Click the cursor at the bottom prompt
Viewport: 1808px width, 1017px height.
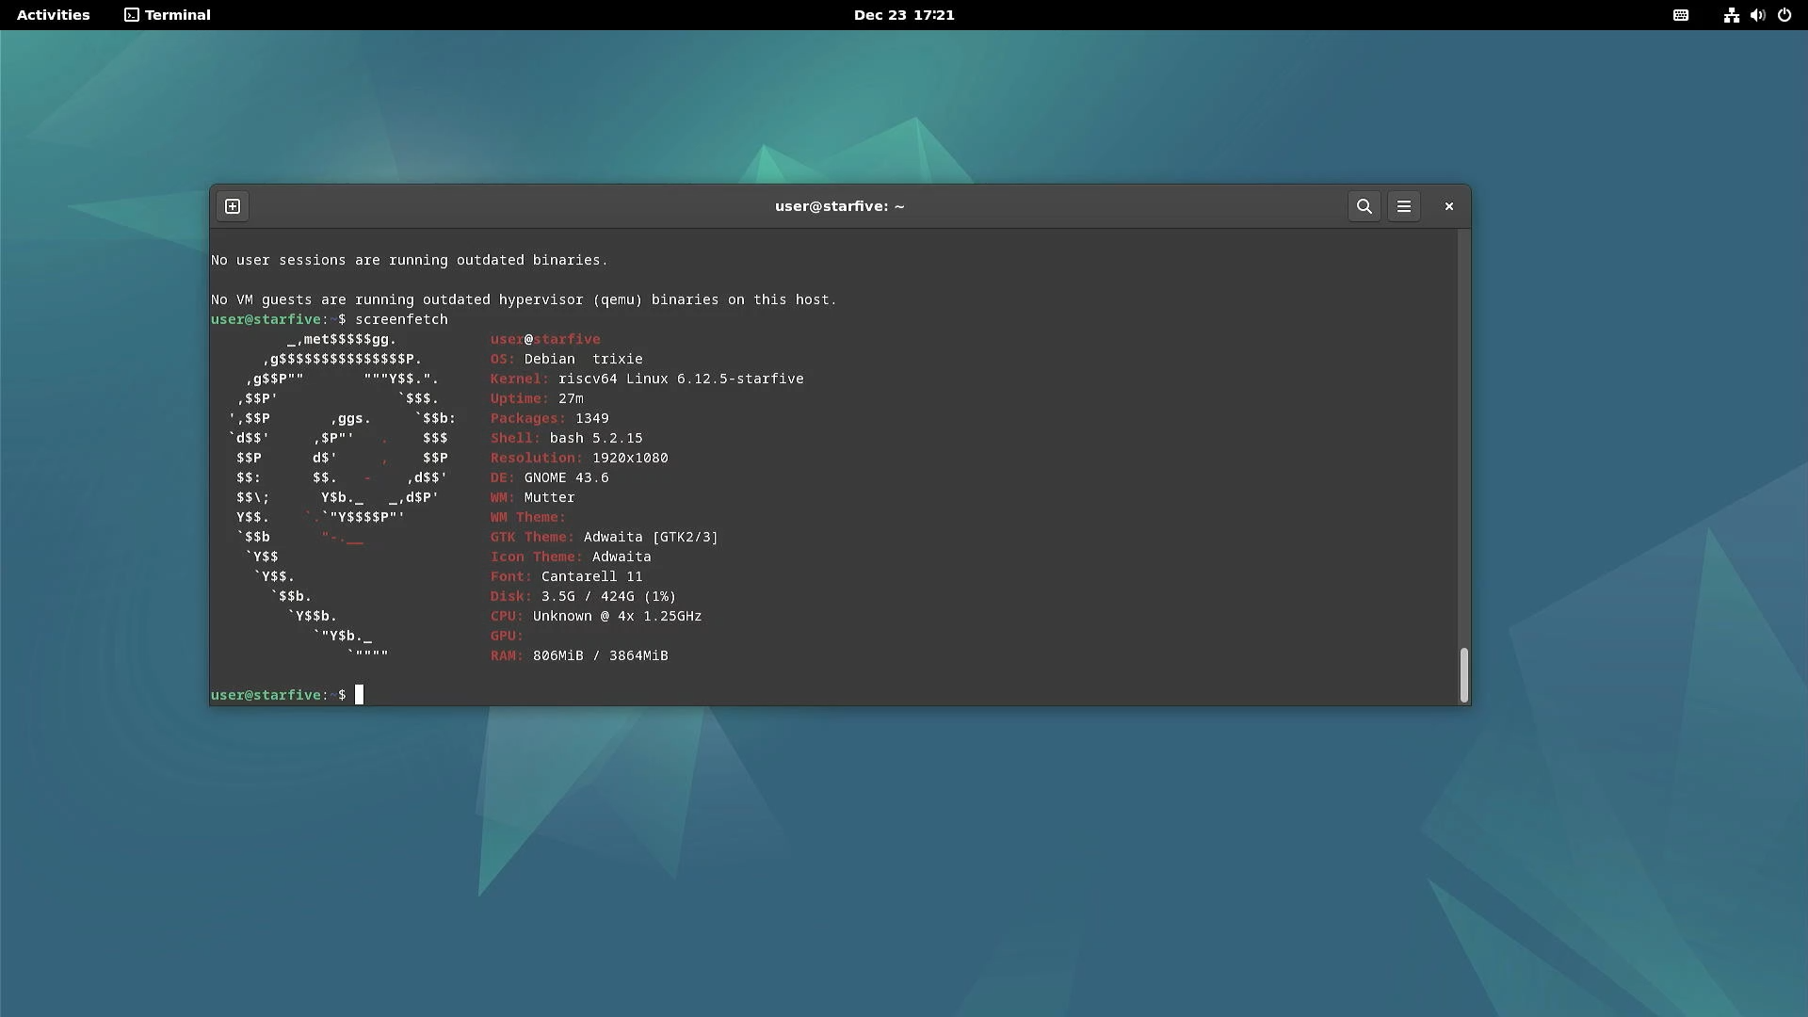(x=359, y=695)
